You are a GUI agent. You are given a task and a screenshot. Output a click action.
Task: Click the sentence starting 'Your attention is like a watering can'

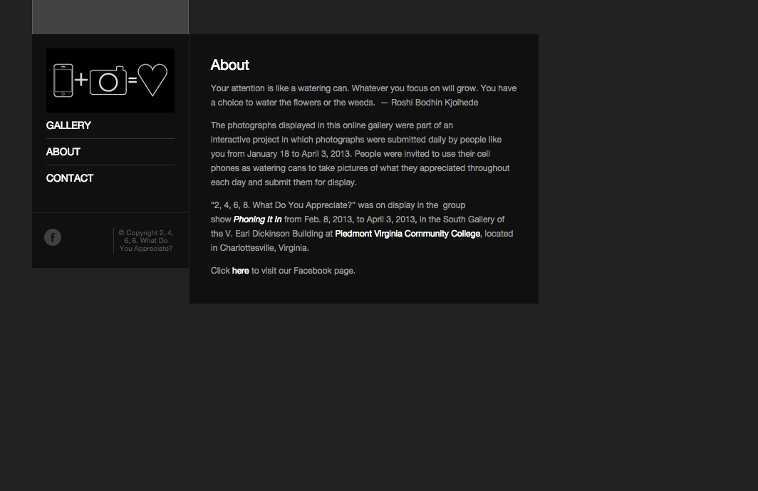(x=363, y=95)
